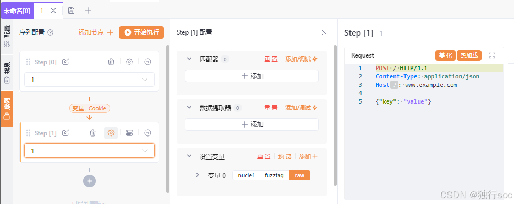Edit the Step [0] name
This screenshot has height=204, width=514.
(x=65, y=62)
